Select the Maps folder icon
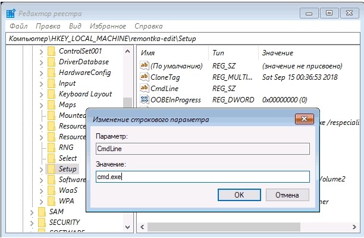 (51, 105)
